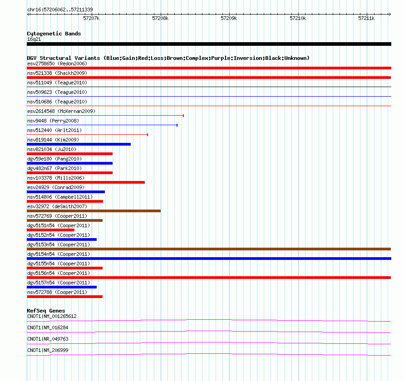Open variant dgv5157n54 (Cooper2011) label

[59, 283]
